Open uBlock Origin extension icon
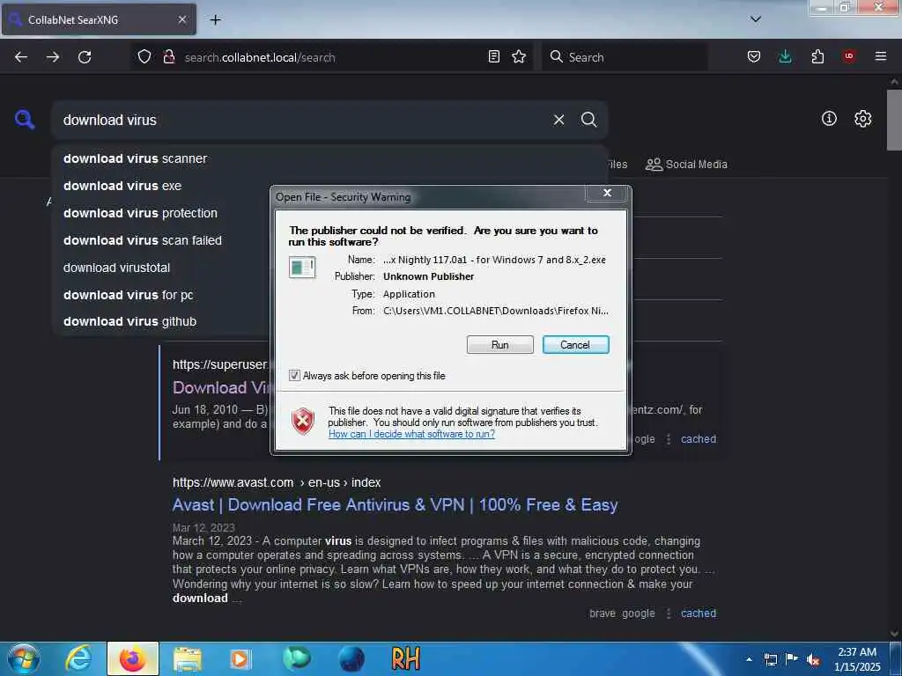The width and height of the screenshot is (902, 676). tap(849, 56)
